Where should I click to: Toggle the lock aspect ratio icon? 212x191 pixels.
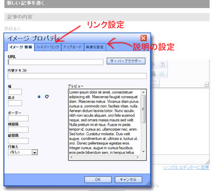[x=39, y=97]
